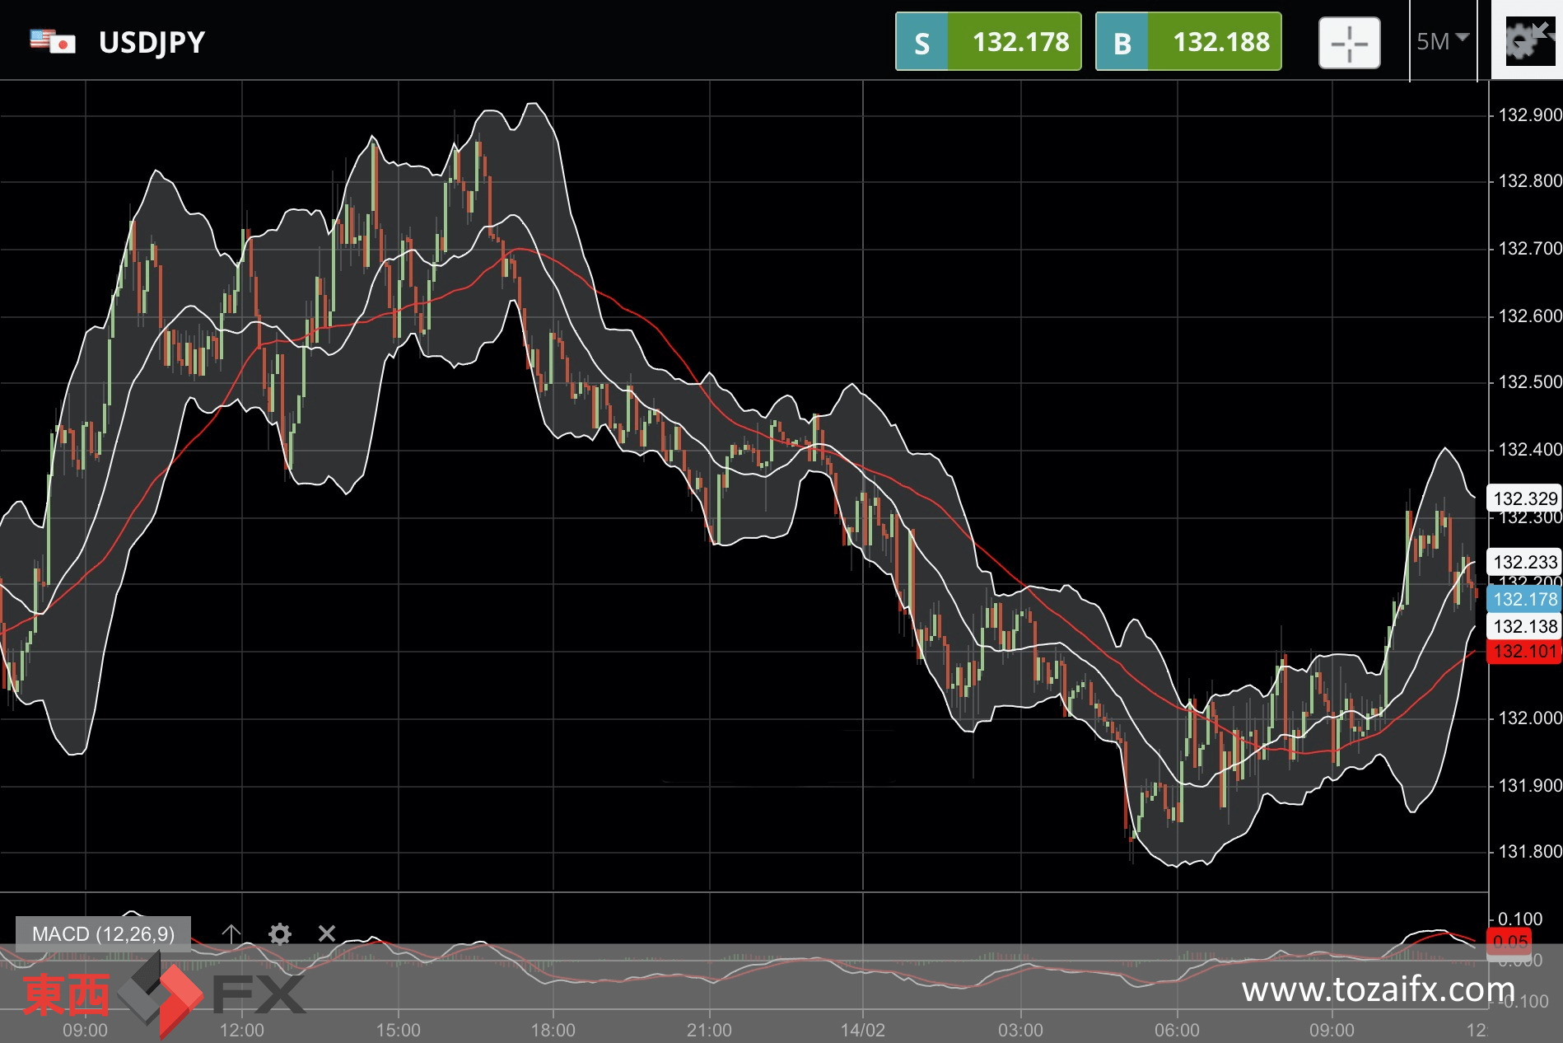Select the USDJPY symbol name
This screenshot has height=1043, width=1563.
152,42
